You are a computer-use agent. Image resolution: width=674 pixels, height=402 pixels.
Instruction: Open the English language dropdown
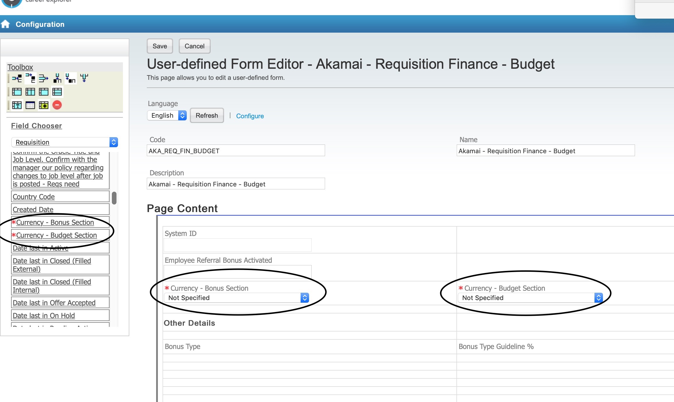(167, 115)
